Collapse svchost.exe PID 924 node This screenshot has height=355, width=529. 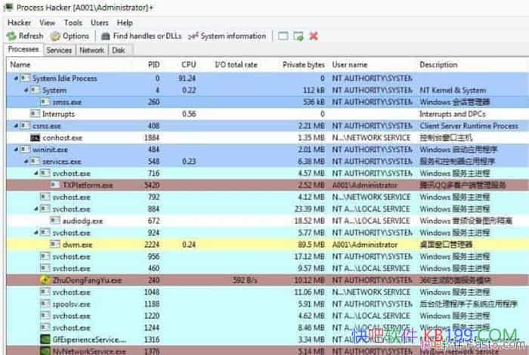tap(36, 233)
